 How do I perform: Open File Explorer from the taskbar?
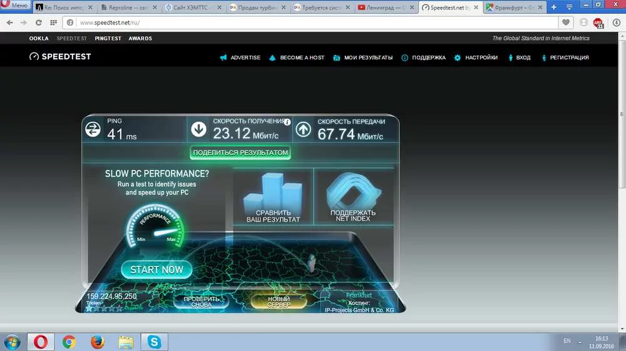126,342
